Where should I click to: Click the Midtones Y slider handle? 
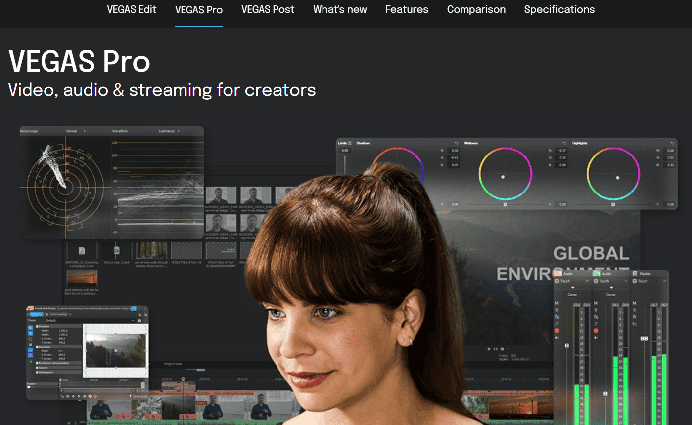pos(505,204)
